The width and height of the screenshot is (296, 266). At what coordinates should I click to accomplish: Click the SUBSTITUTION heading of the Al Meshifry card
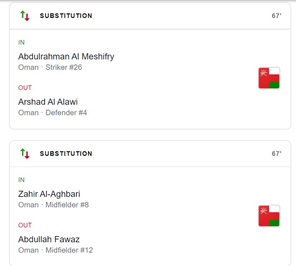point(66,16)
